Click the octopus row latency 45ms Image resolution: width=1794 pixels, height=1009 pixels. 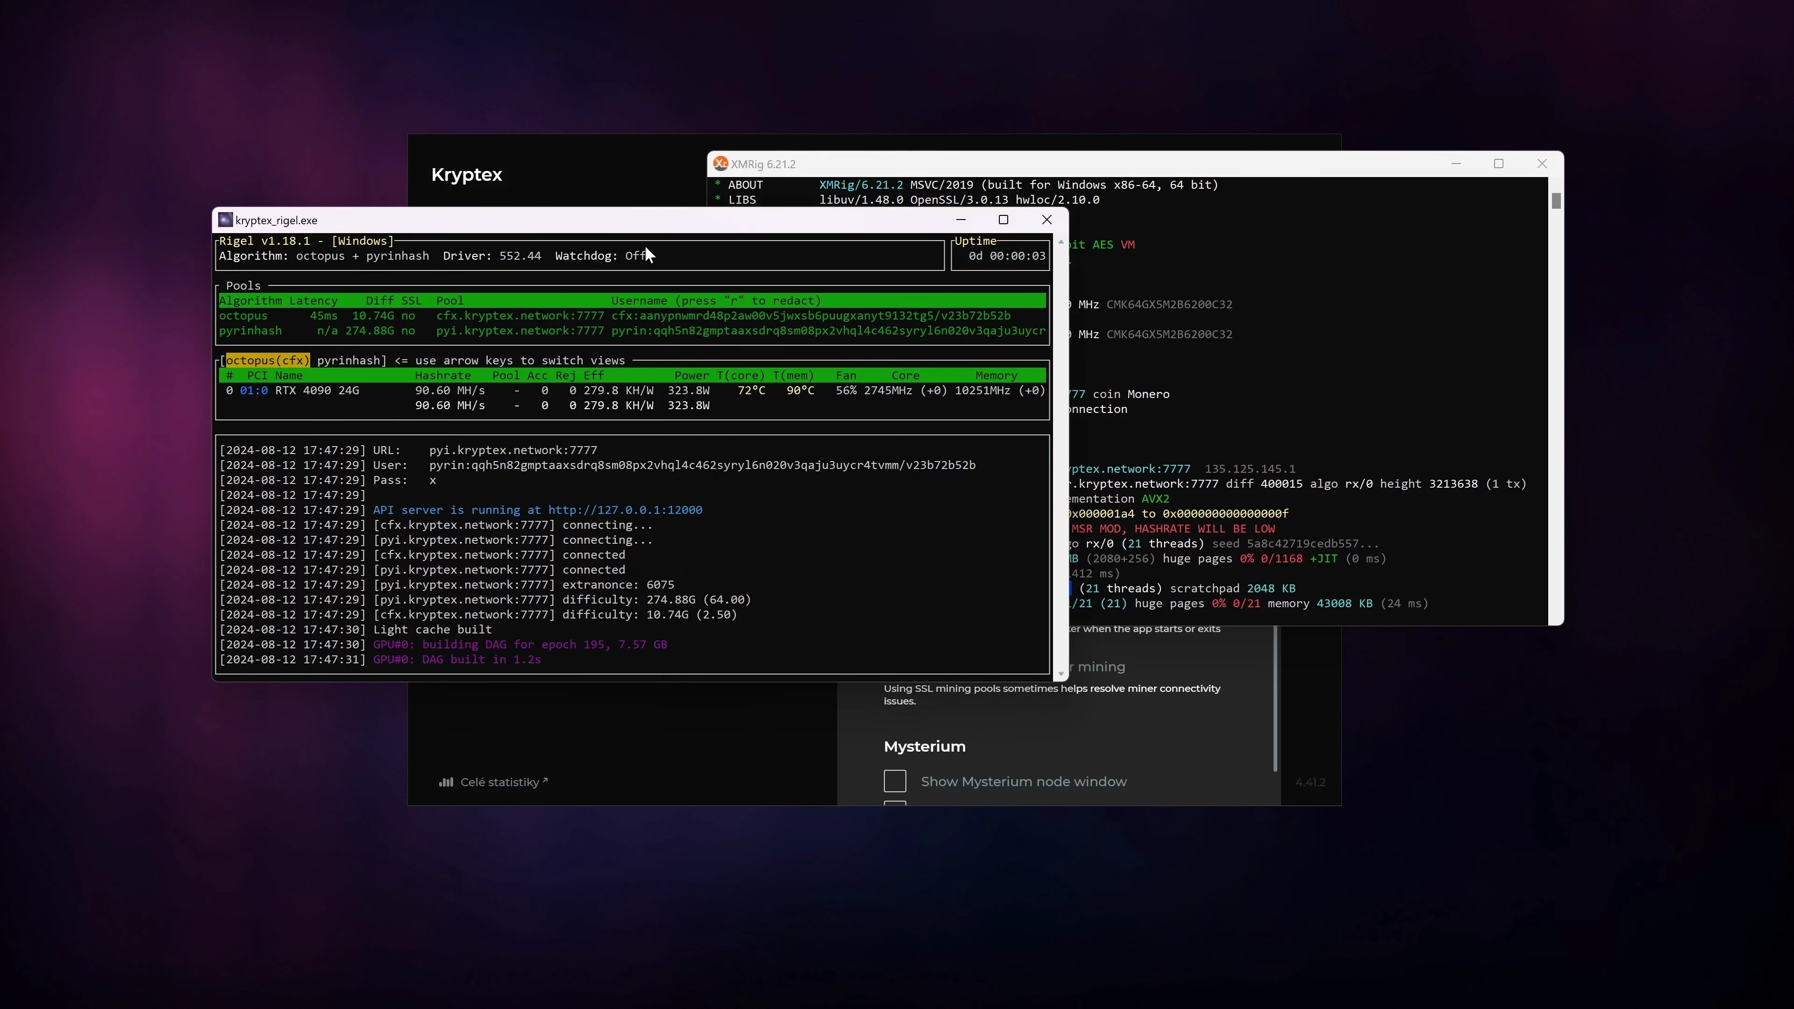pos(324,315)
